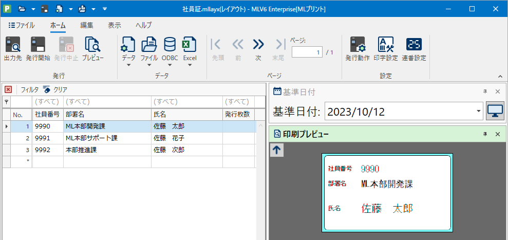Click the 部署名 filter (すべて) cell
This screenshot has height=240, width=508.
(107, 102)
